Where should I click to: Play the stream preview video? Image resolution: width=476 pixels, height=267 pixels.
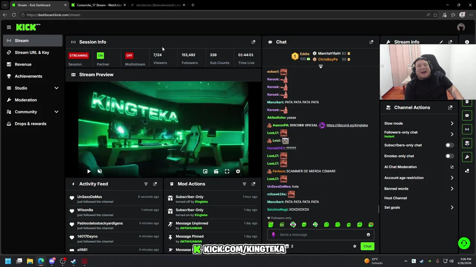[x=89, y=171]
